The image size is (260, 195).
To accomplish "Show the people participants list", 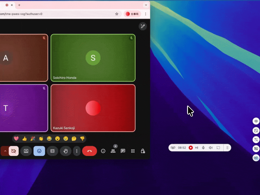I will click(113, 151).
